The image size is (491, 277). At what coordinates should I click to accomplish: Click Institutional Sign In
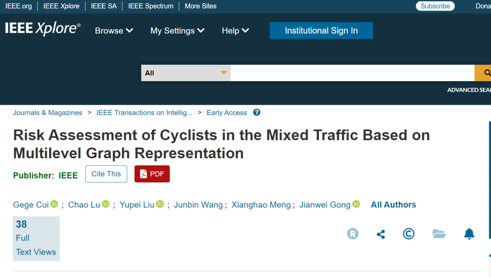(x=321, y=31)
